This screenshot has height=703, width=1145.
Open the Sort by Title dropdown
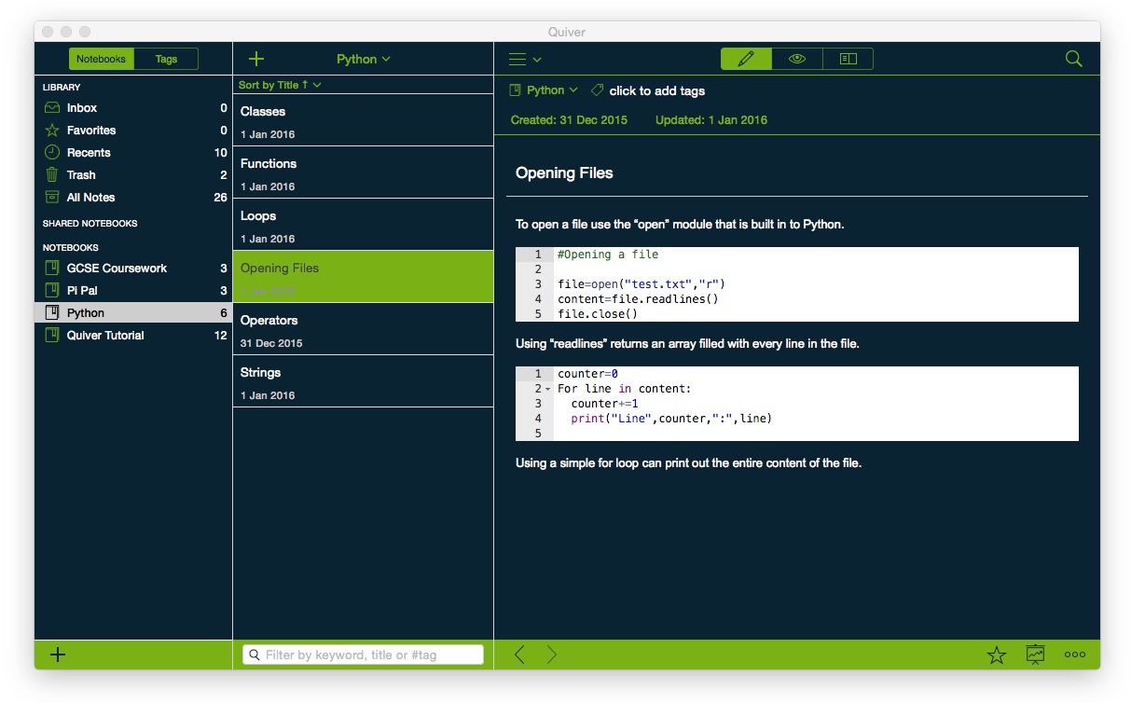click(x=280, y=85)
